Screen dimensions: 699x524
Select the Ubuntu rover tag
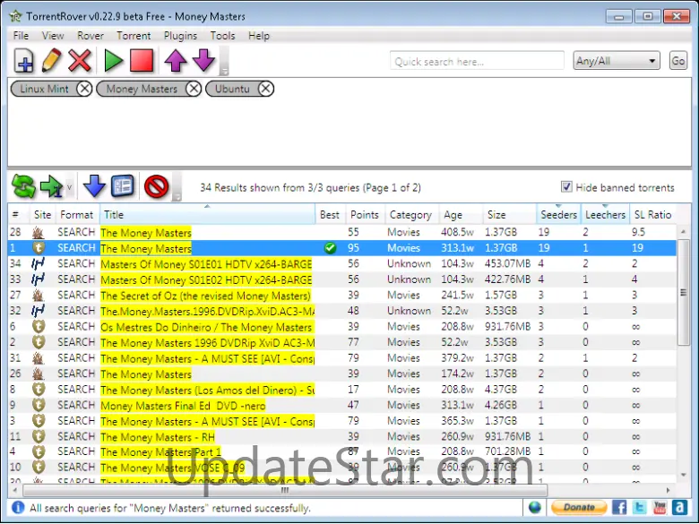[x=232, y=89]
